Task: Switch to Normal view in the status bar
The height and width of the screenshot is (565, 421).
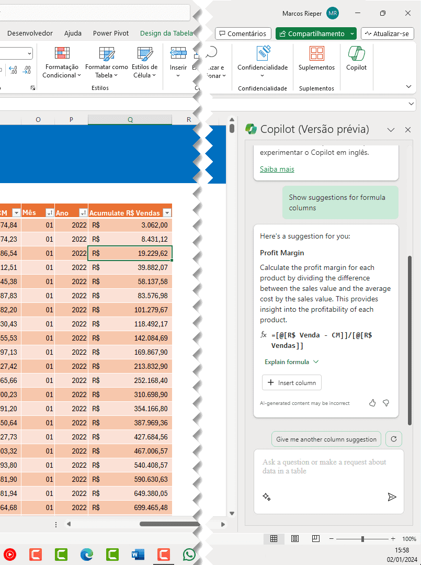Action: pyautogui.click(x=274, y=538)
